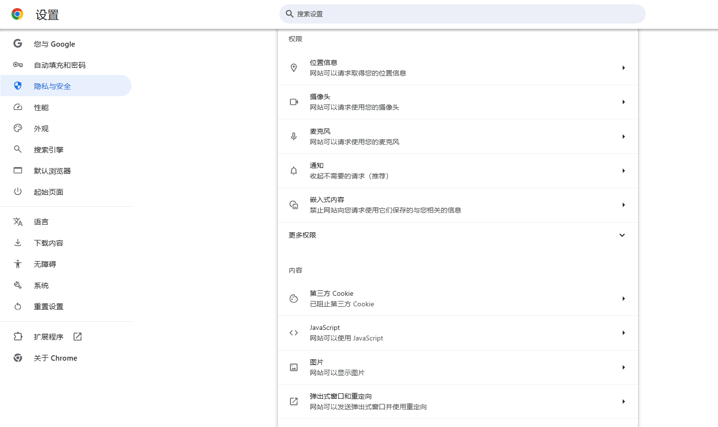Open the 第三方 Cookie content settings
This screenshot has width=718, height=427.
tap(458, 299)
